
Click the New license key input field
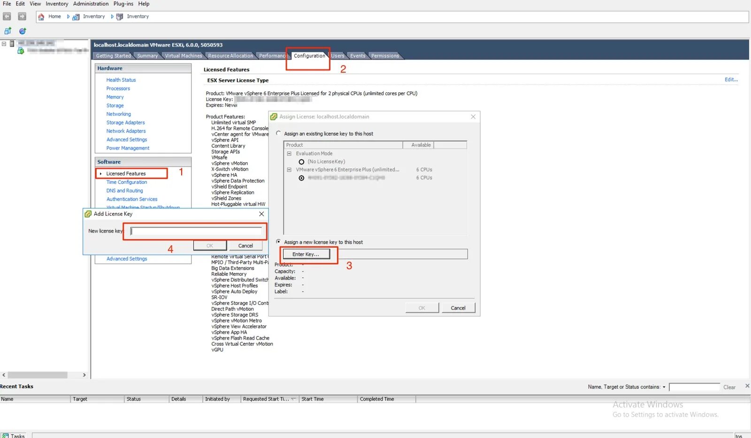[x=196, y=231]
